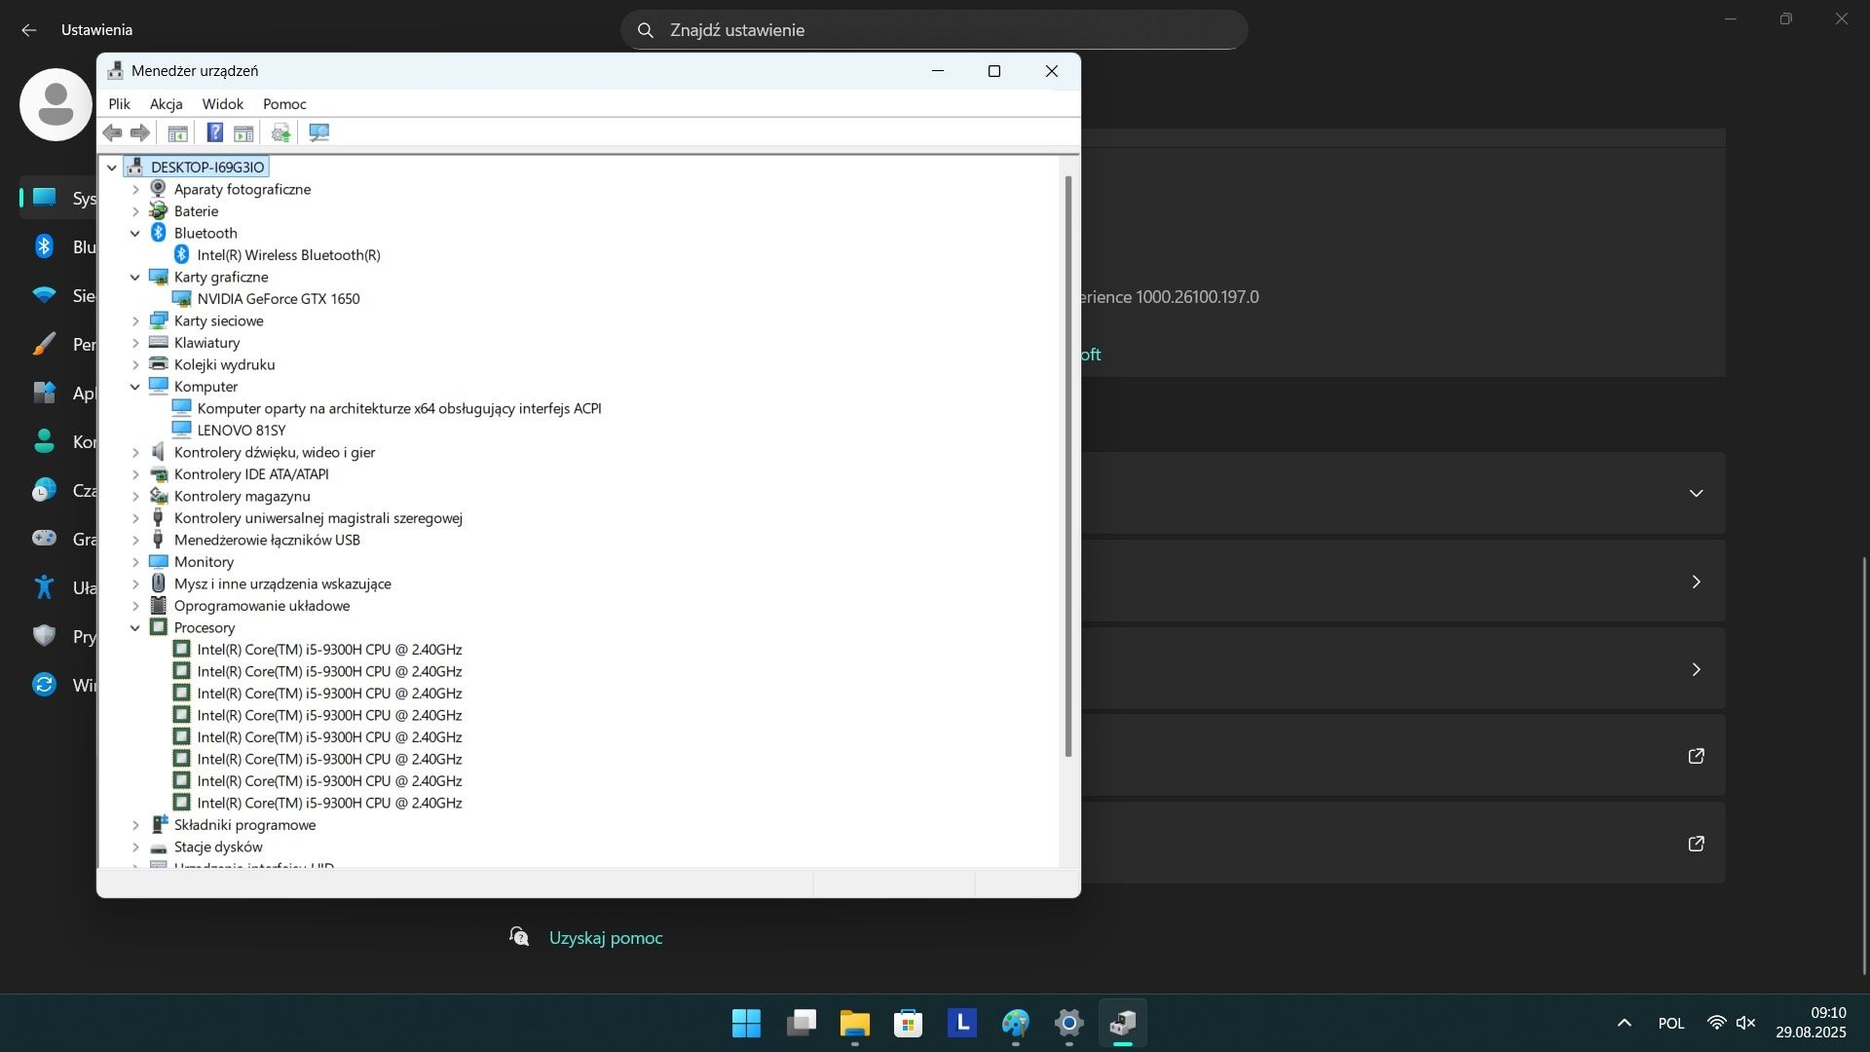Click the Procesory category icon

159,627
